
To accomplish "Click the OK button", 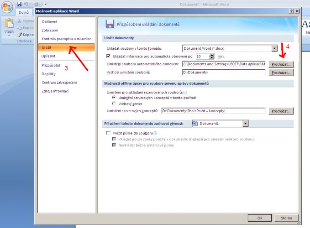I will [x=260, y=218].
